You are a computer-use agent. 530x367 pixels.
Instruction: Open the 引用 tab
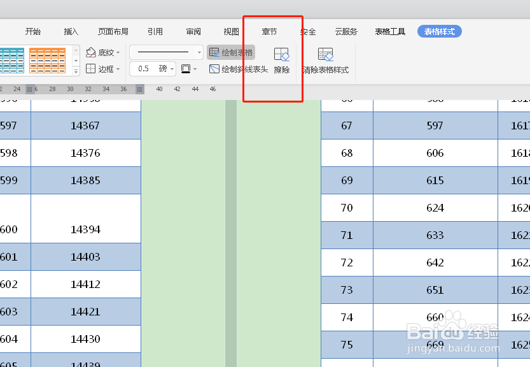tap(155, 32)
